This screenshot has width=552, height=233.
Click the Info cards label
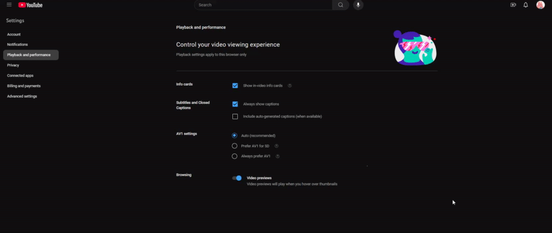click(x=184, y=84)
